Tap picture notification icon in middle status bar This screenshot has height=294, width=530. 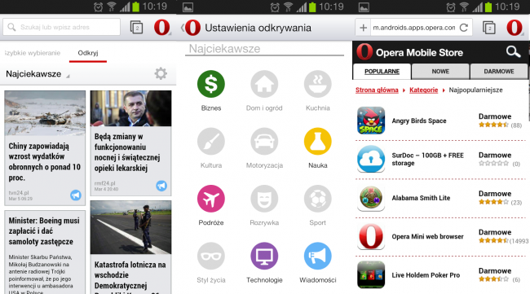188,7
